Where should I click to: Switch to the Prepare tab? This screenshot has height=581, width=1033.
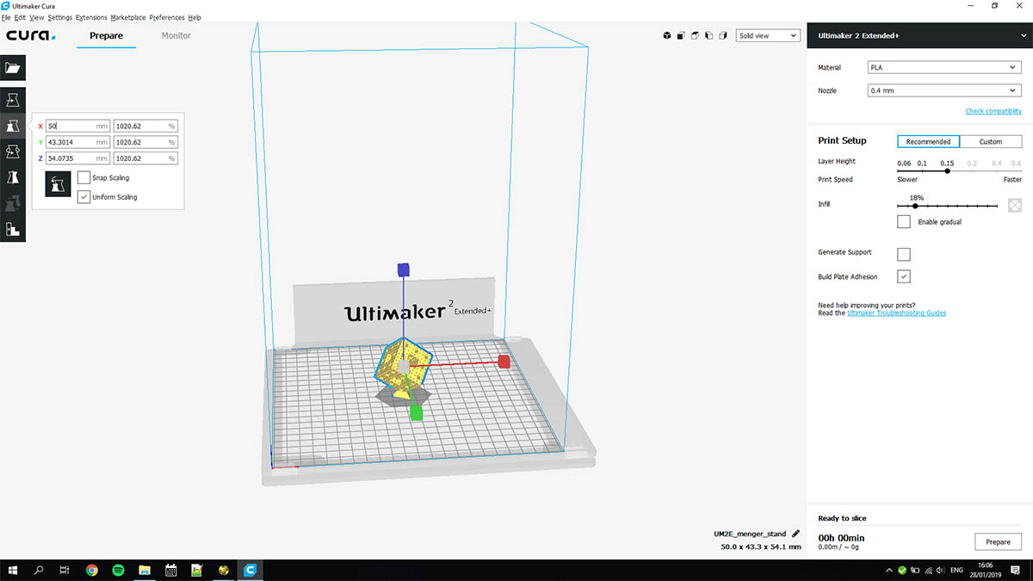[107, 35]
